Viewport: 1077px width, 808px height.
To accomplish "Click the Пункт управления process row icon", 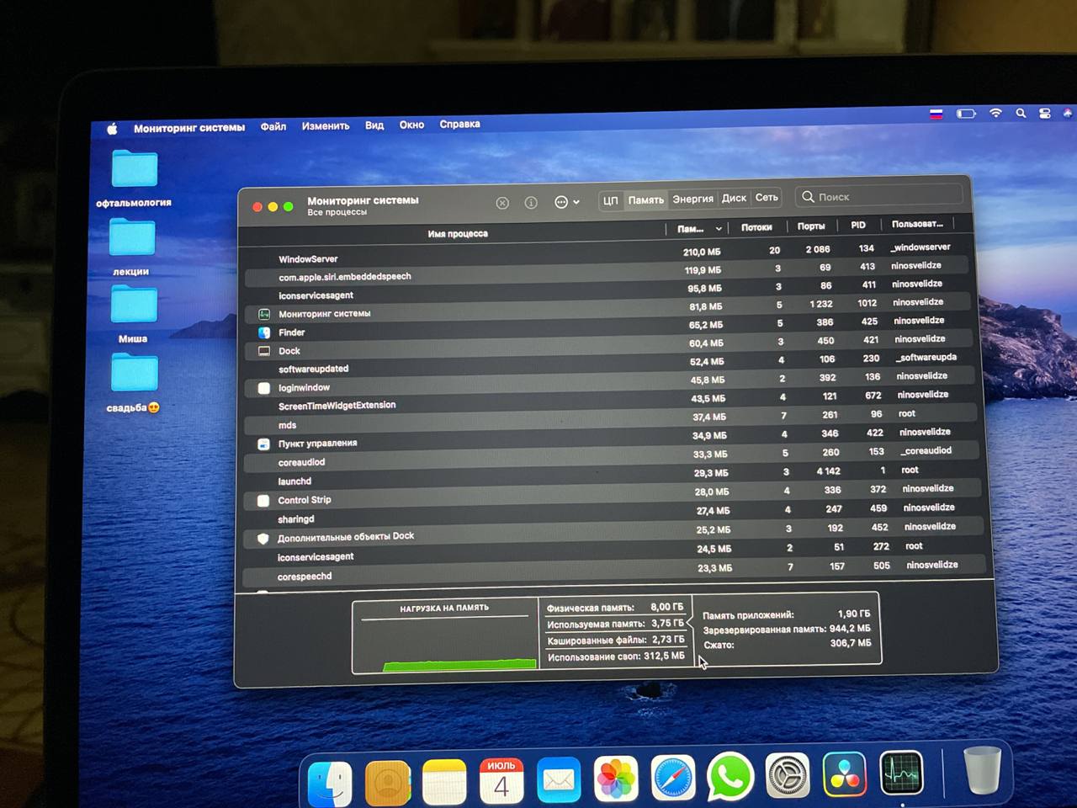I will click(263, 444).
